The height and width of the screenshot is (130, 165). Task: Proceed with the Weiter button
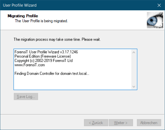pyautogui.click(x=121, y=123)
